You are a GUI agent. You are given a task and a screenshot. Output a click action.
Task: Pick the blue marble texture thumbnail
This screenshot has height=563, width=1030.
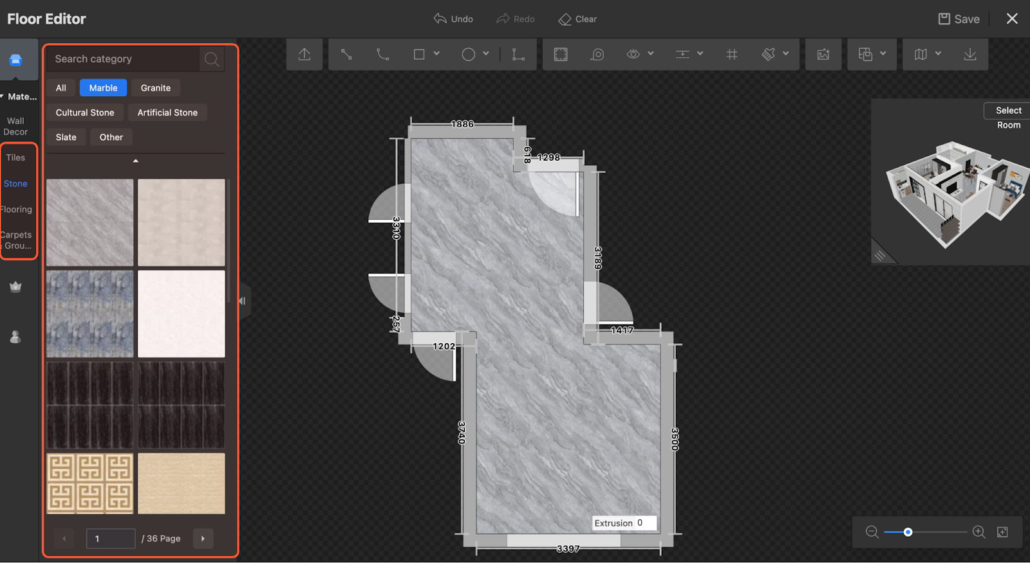click(90, 314)
